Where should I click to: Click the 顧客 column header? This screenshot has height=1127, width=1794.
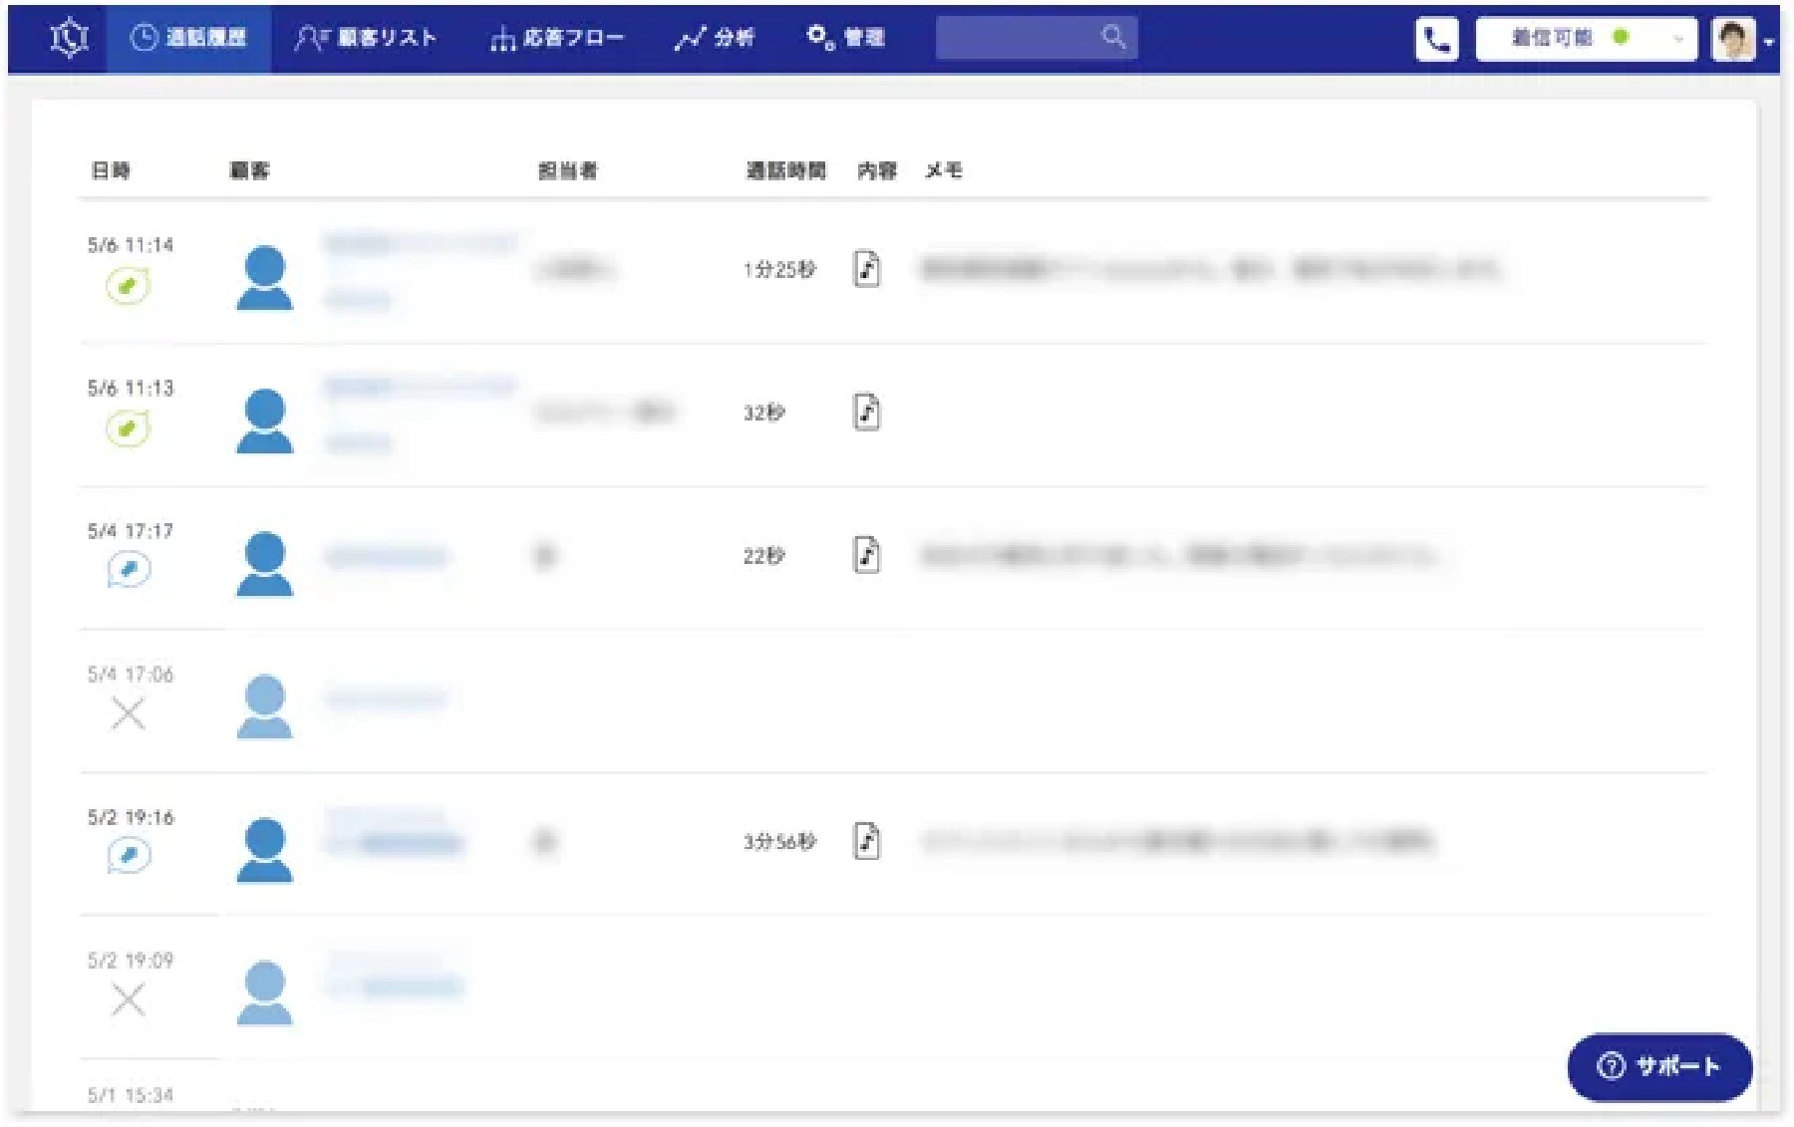[x=249, y=170]
